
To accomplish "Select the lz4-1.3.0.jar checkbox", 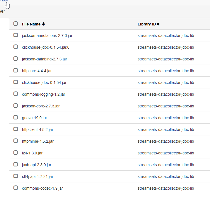I will [16, 153].
